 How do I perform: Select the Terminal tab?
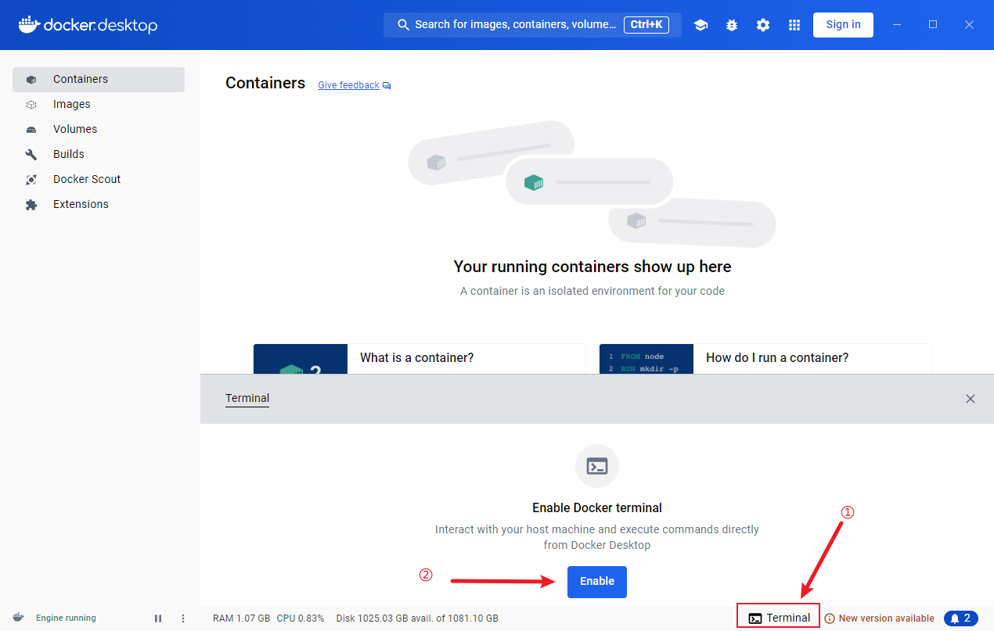247,399
